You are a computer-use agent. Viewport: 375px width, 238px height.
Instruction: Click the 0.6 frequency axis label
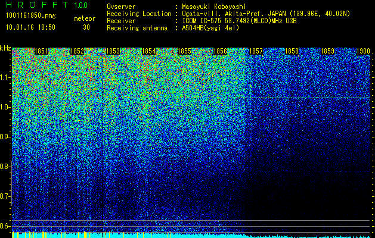(5, 226)
